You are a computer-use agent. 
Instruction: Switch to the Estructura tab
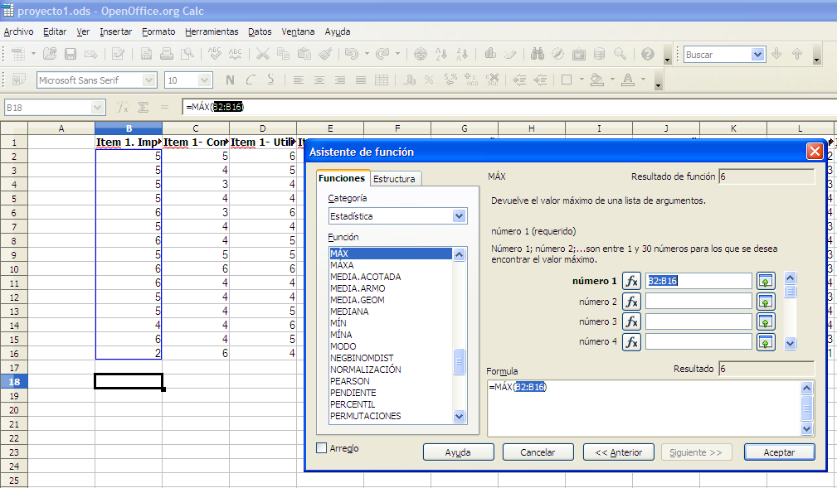395,179
